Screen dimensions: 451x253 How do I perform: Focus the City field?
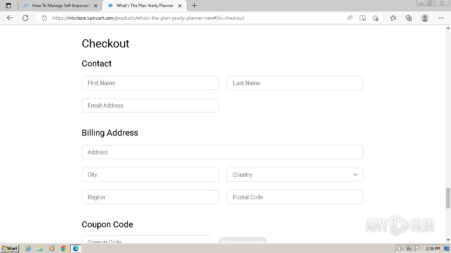pyautogui.click(x=150, y=175)
